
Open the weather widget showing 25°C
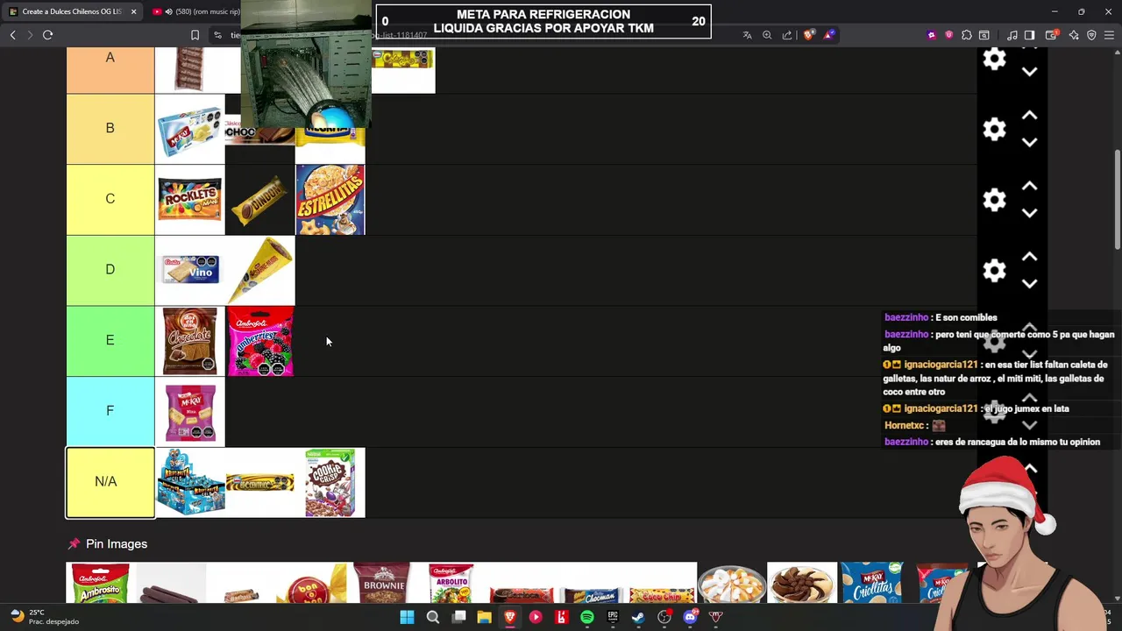coord(44,617)
